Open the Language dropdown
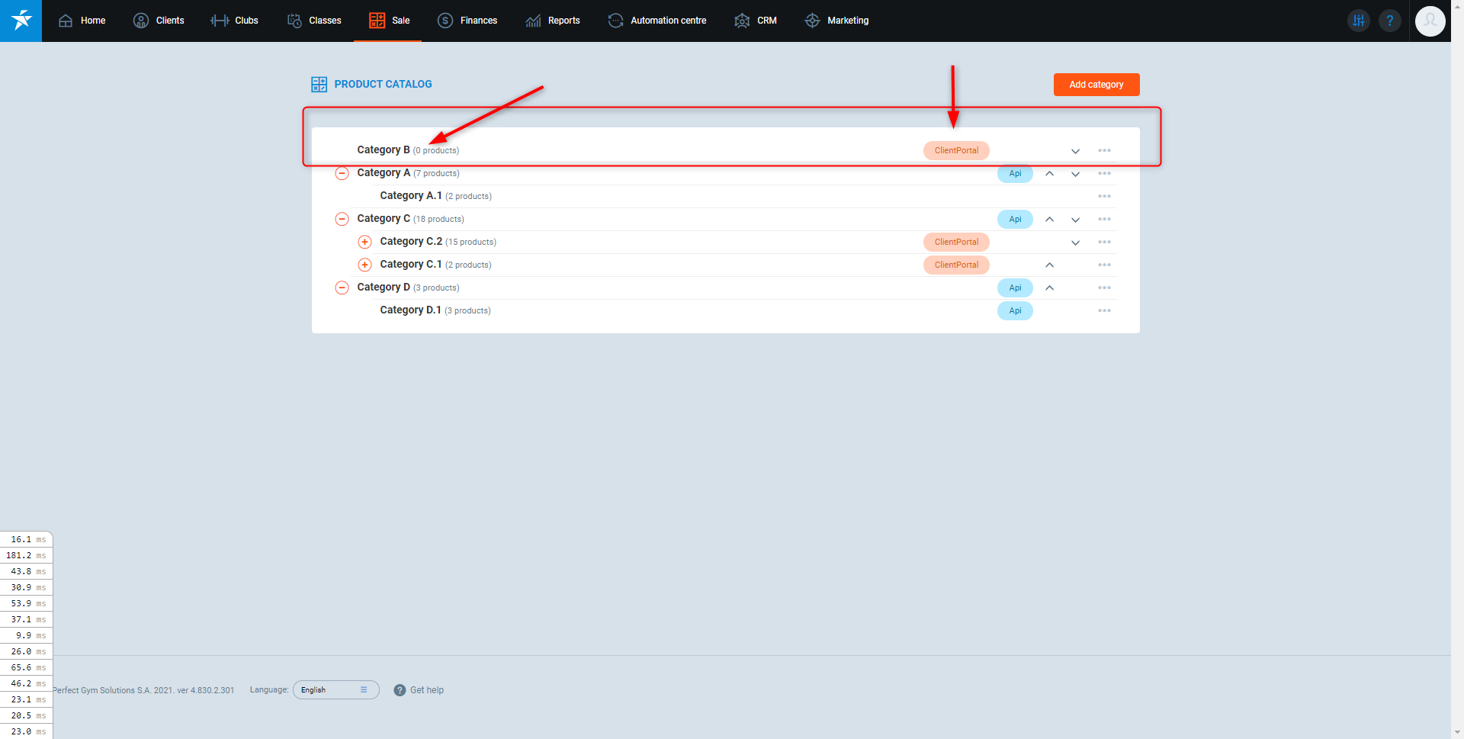1464x739 pixels. click(335, 690)
